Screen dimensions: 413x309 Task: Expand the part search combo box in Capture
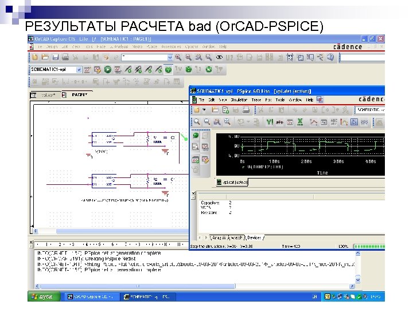[x=170, y=57]
